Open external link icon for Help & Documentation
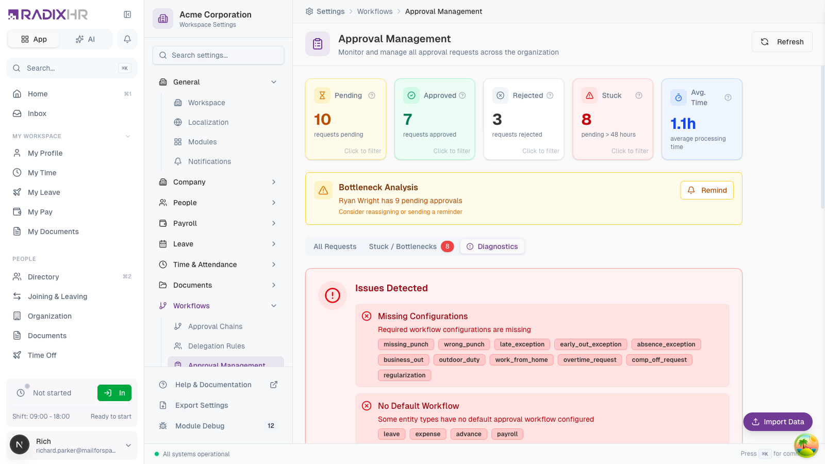825x464 pixels. 274,385
